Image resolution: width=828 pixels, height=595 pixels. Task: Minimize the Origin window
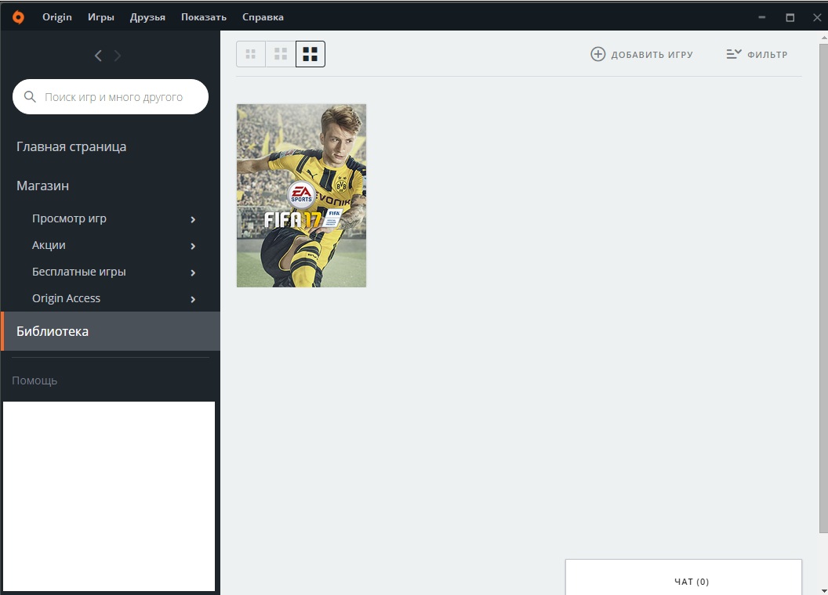[762, 17]
